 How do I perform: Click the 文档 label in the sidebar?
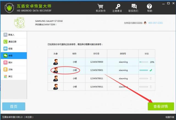pyautogui.click(x=10, y=69)
